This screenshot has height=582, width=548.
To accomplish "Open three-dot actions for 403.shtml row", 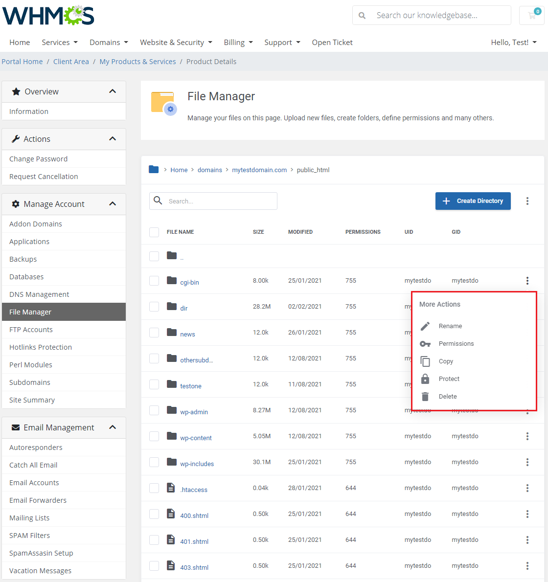I will [x=527, y=566].
